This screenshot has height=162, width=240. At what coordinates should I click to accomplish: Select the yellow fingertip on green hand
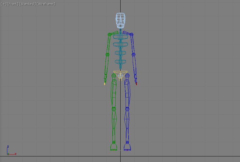[x=105, y=84]
